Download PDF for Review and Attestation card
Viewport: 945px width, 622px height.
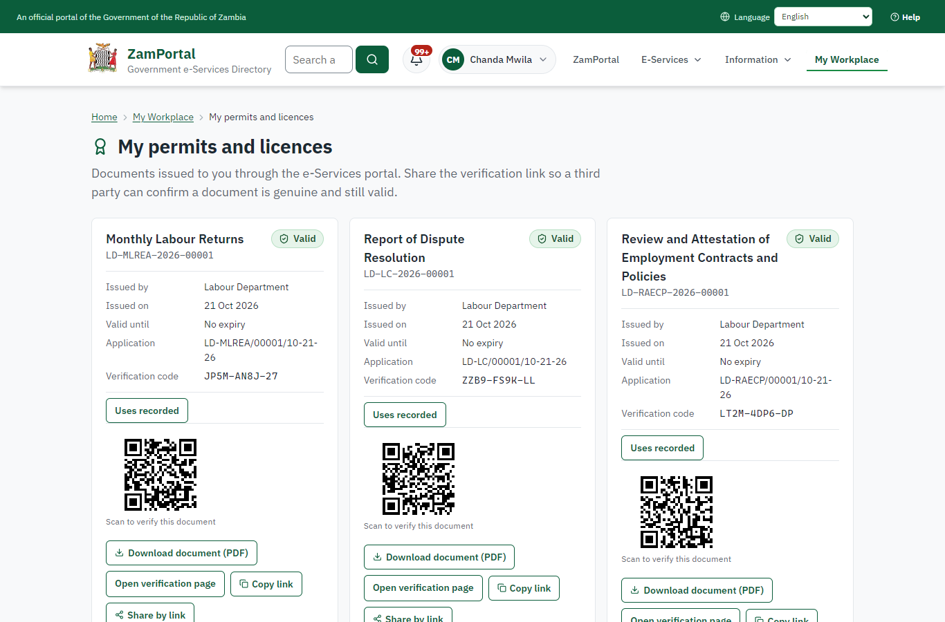point(697,590)
